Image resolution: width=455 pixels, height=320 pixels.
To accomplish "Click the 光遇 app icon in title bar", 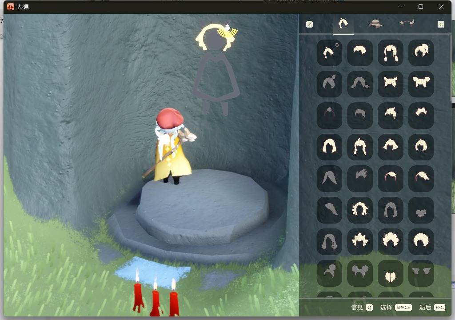I will click(11, 7).
